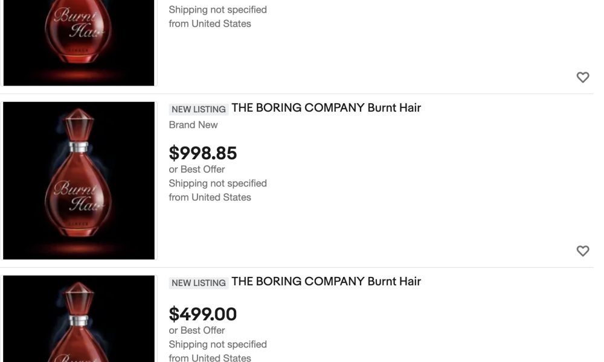The width and height of the screenshot is (604, 362).
Task: Click the heart icon of the topmost partially visible listing
Action: tap(582, 77)
